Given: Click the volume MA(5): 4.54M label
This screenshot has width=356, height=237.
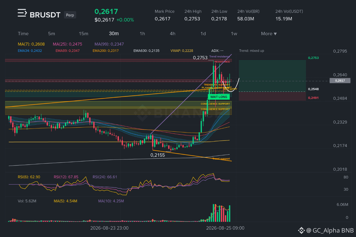Looking at the screenshot, I should [x=65, y=201].
